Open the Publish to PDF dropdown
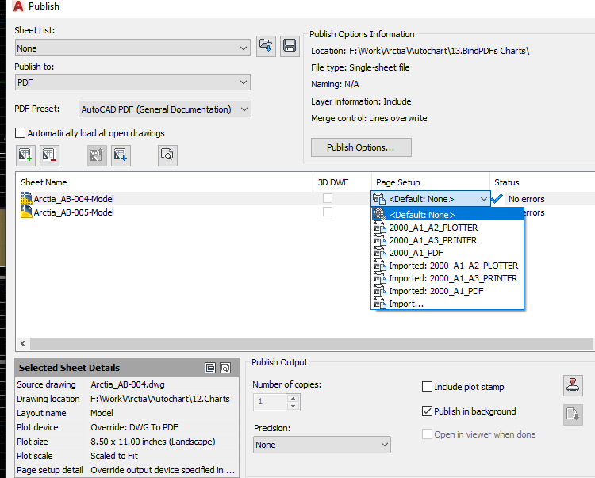Viewport: 595px width, 478px height. pyautogui.click(x=132, y=82)
